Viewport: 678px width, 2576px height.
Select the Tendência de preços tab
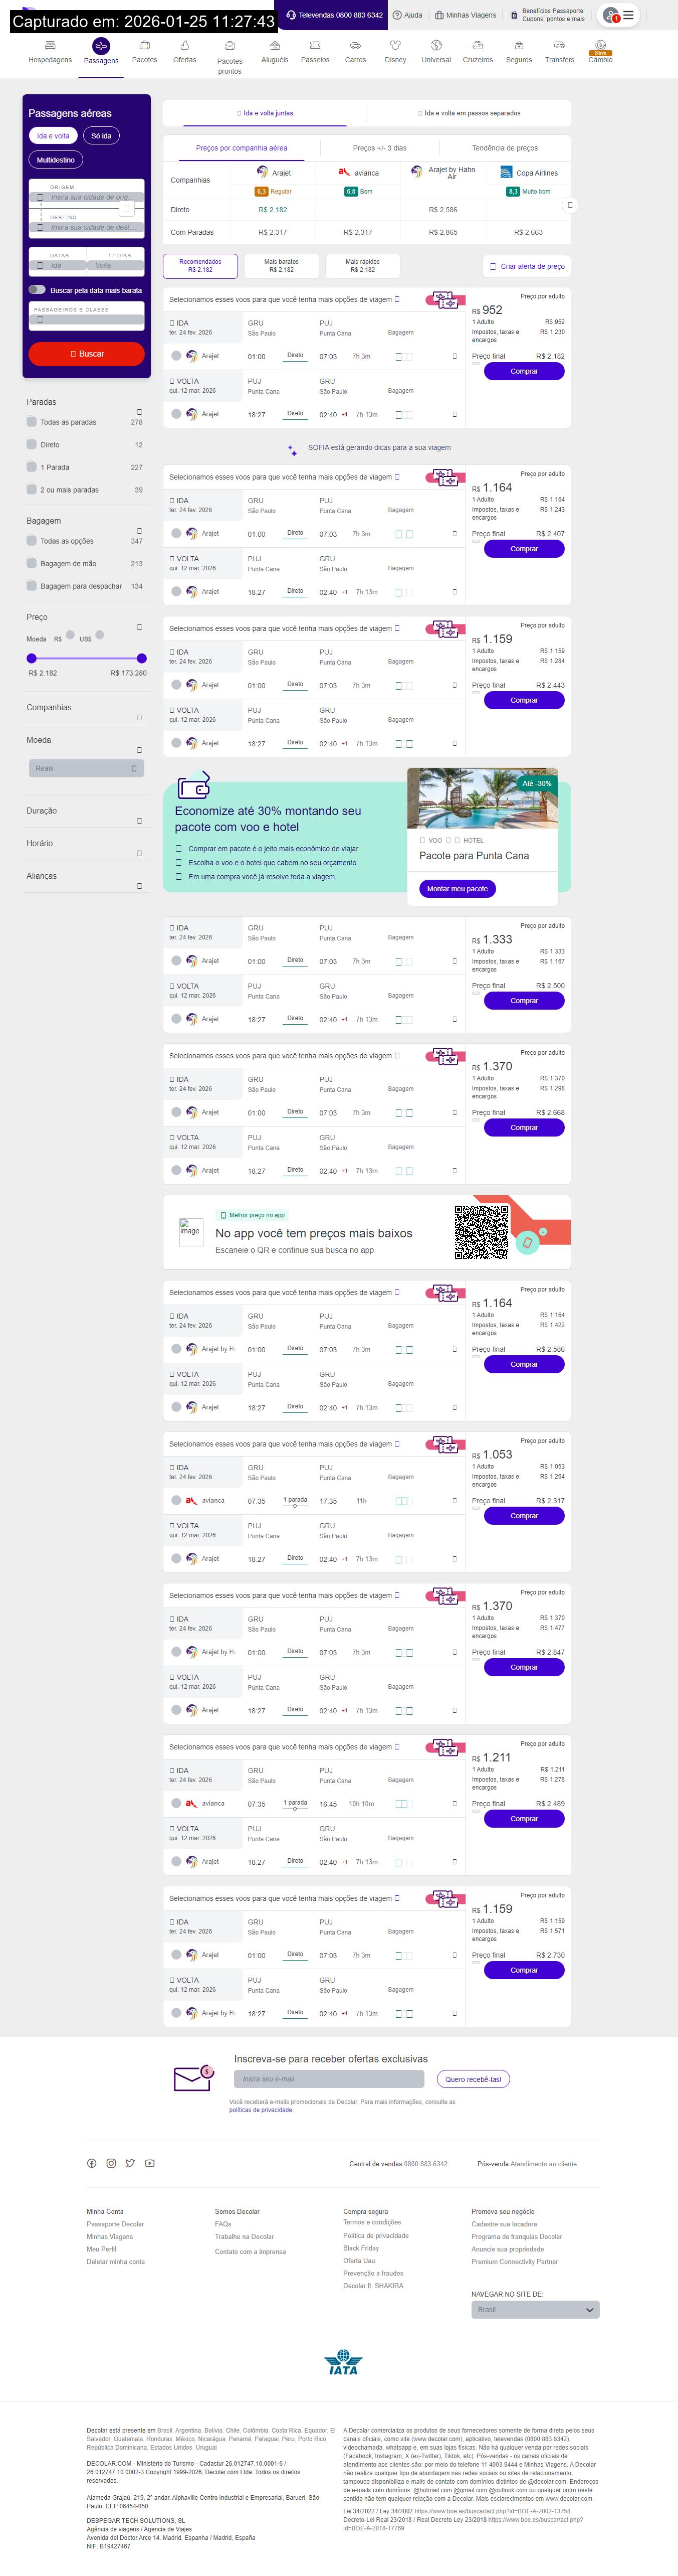tap(504, 148)
